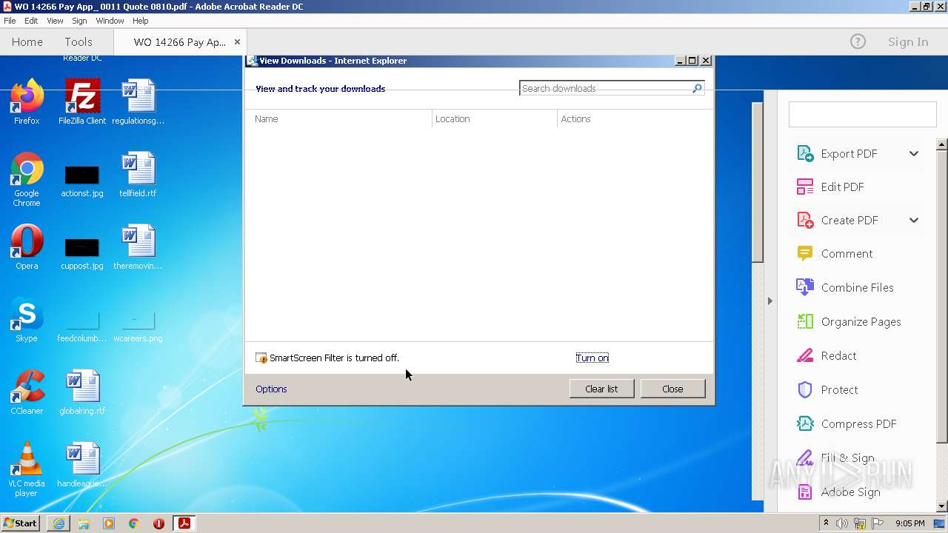Click the Help question mark icon

858,41
